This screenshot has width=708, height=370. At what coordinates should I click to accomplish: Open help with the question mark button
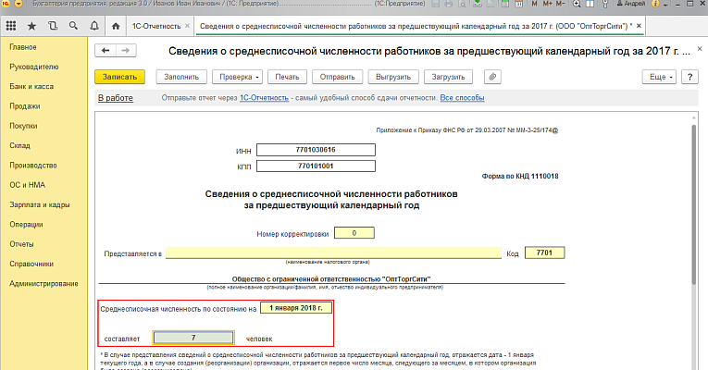tap(689, 76)
